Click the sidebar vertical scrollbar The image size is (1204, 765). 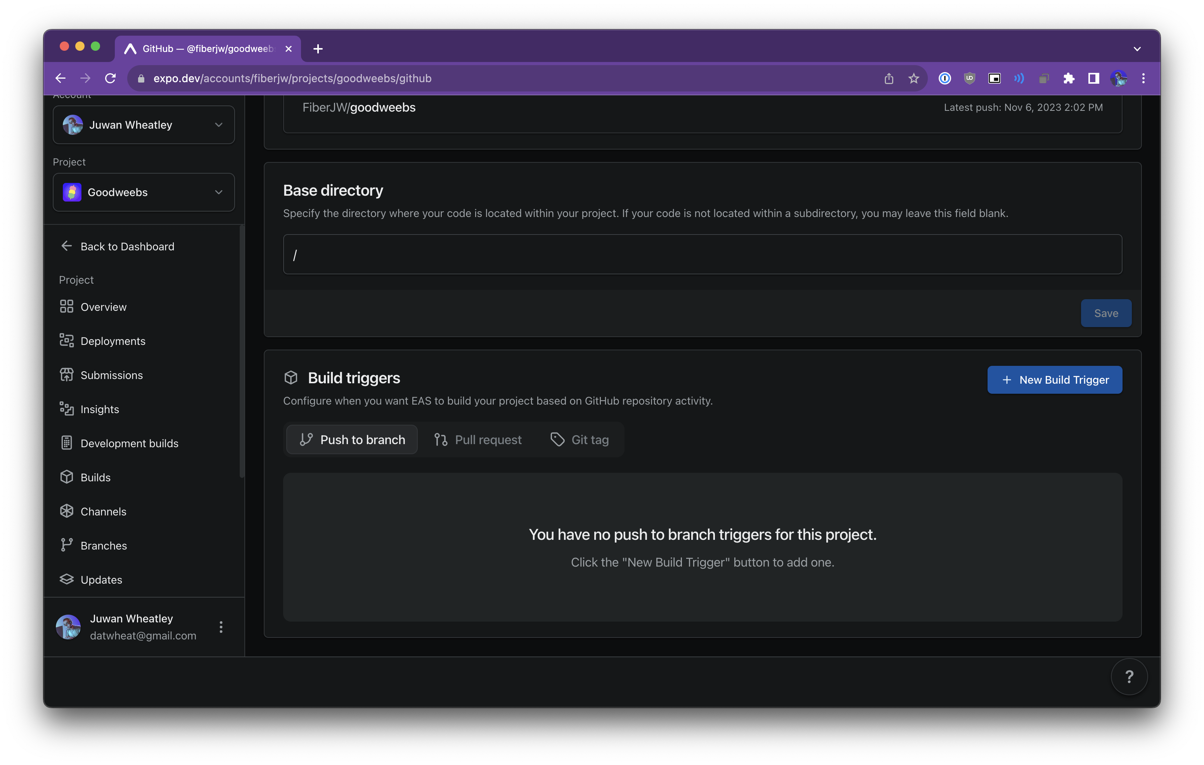pos(242,351)
